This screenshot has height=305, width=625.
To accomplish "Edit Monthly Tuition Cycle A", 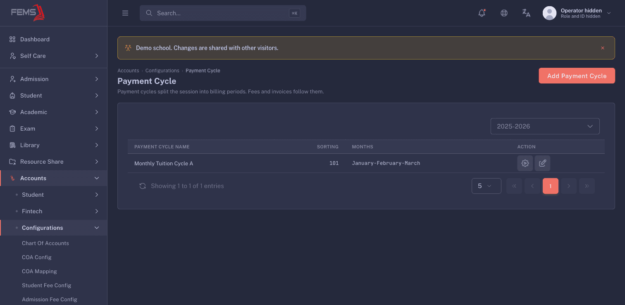I will click(x=542, y=163).
